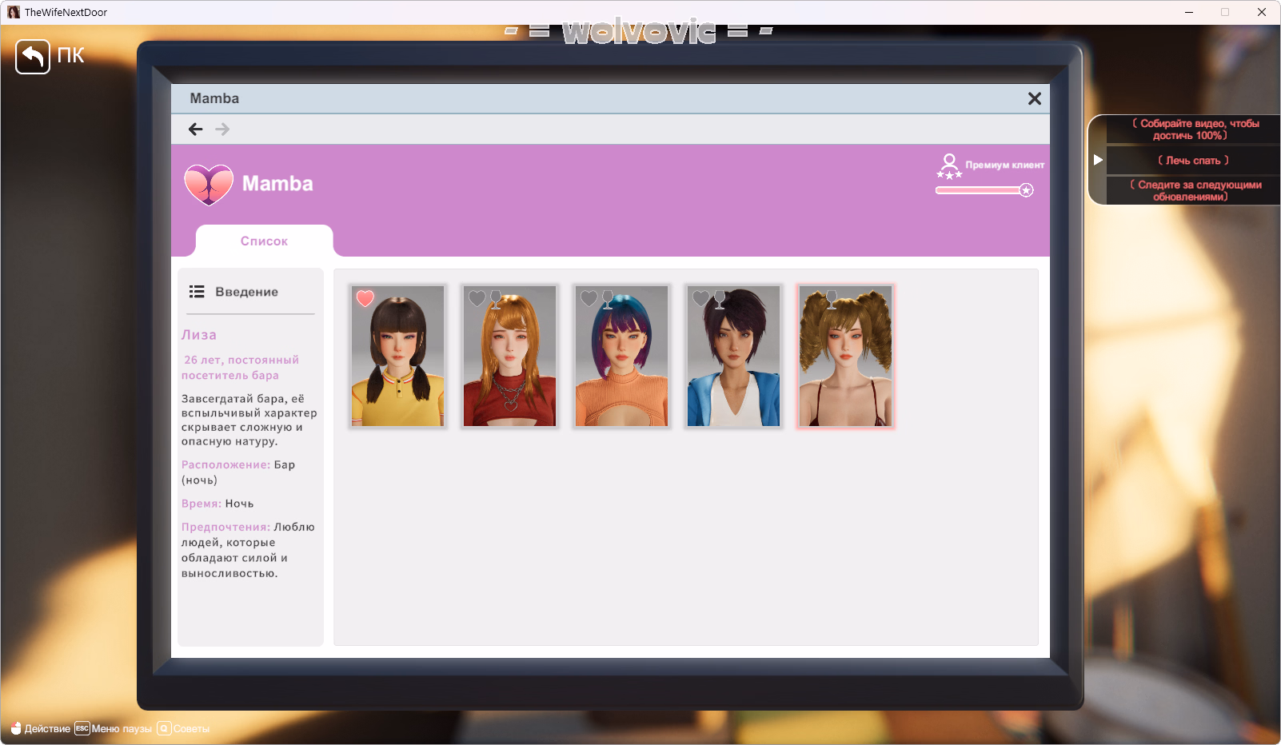Select the Введение sidebar heading
The image size is (1281, 745).
click(x=246, y=292)
